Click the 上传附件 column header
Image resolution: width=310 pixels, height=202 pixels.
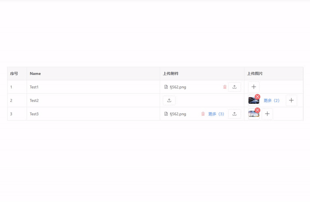202,74
